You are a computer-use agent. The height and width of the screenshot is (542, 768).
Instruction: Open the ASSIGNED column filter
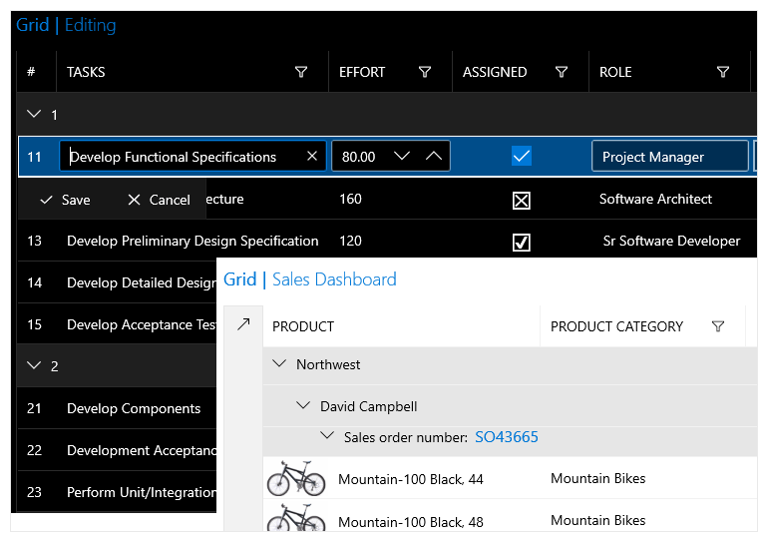coord(562,72)
